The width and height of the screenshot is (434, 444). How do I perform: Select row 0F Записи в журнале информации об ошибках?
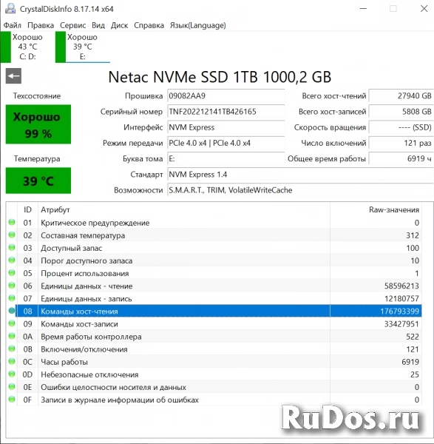pos(215,400)
